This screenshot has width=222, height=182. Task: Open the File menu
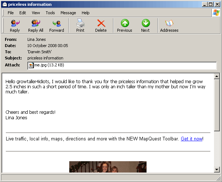coord(11,13)
